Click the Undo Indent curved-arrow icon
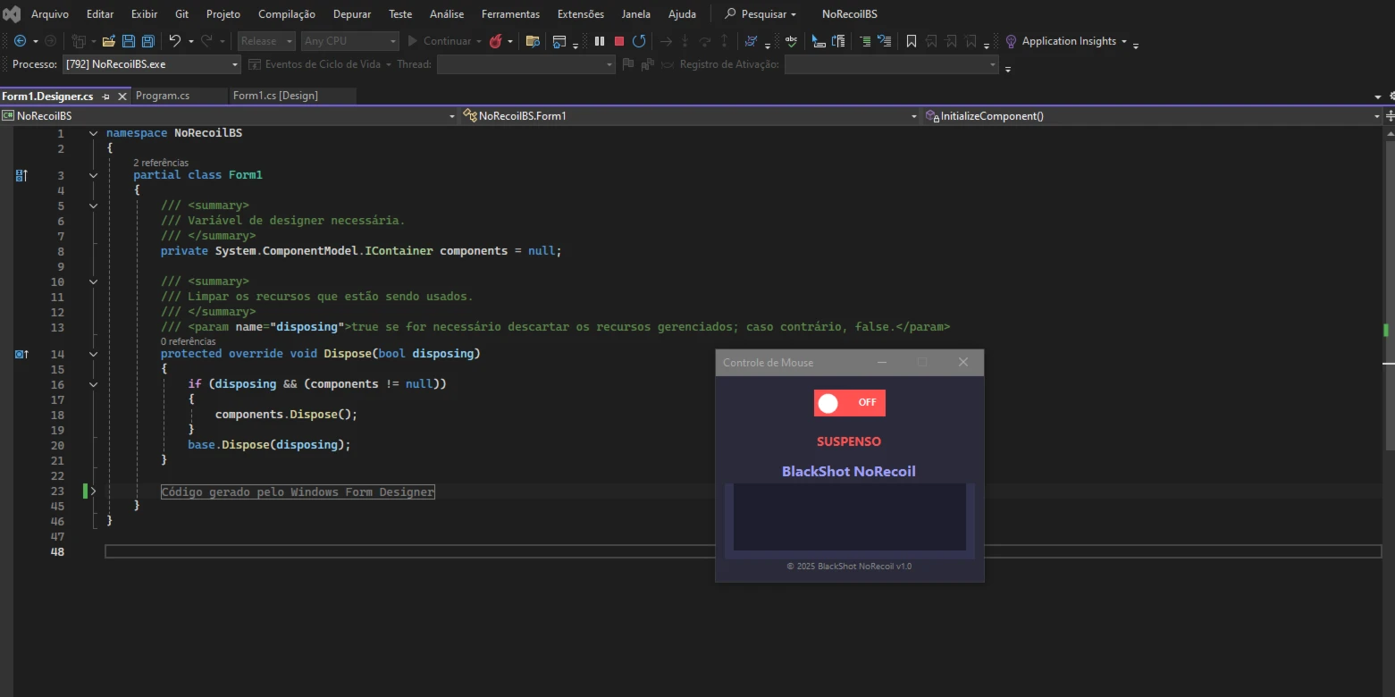The height and width of the screenshot is (697, 1395). pyautogui.click(x=884, y=41)
